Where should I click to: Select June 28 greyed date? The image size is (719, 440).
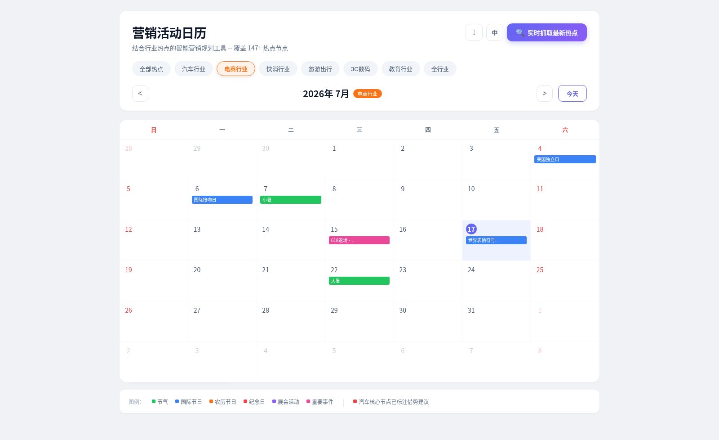(154, 159)
